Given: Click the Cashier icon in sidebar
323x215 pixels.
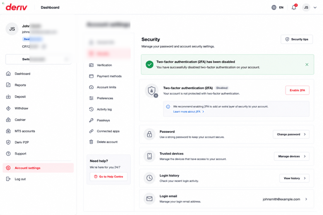Looking at the screenshot, I should 8,120.
